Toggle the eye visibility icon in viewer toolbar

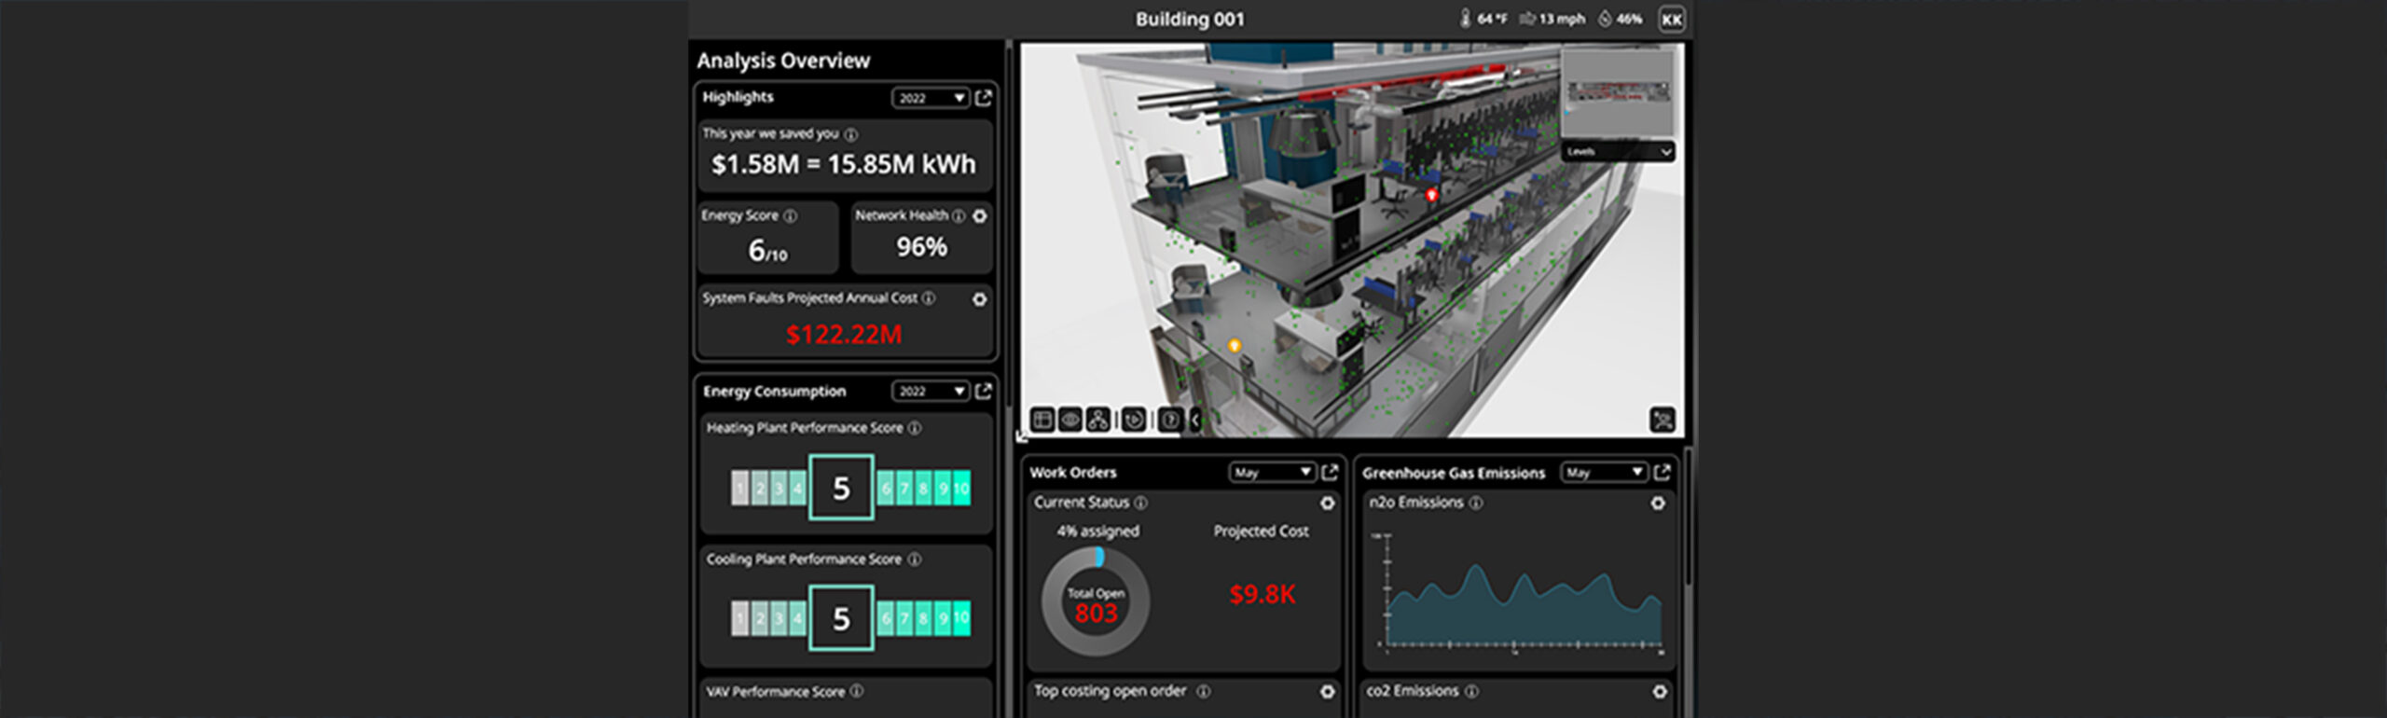[1070, 420]
